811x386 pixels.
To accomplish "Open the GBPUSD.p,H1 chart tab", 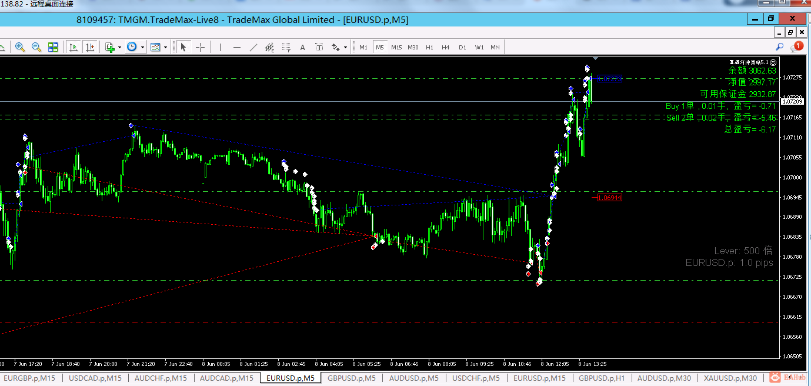I will [x=602, y=378].
